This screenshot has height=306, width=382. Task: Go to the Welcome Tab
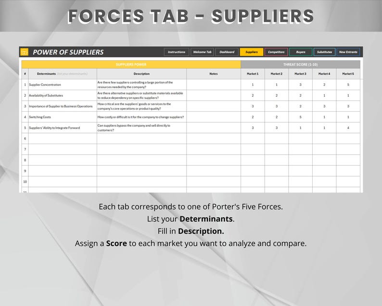202,52
